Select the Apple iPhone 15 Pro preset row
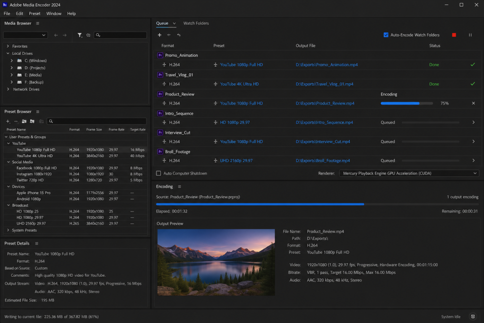 coord(75,193)
